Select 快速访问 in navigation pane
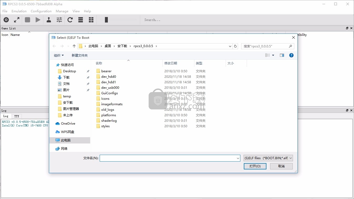Image resolution: width=354 pixels, height=199 pixels. (x=67, y=65)
